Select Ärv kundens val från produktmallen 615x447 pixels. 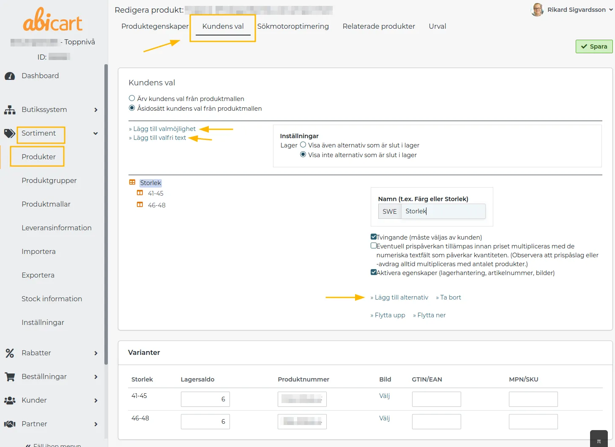tap(132, 98)
